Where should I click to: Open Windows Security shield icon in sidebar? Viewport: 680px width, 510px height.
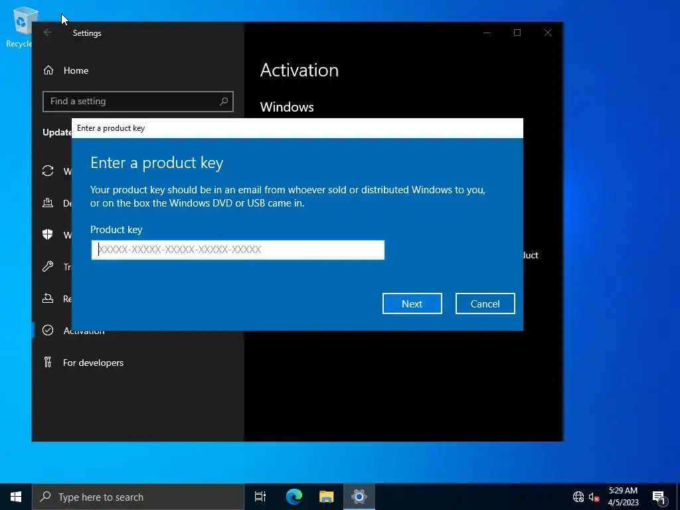click(x=48, y=234)
